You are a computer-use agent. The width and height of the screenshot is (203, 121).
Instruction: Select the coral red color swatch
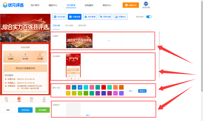click(68, 87)
